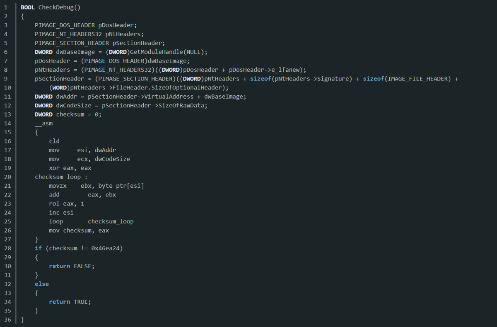Click the BOOL return type keyword
Screen dimensions: 497x327
click(28, 7)
